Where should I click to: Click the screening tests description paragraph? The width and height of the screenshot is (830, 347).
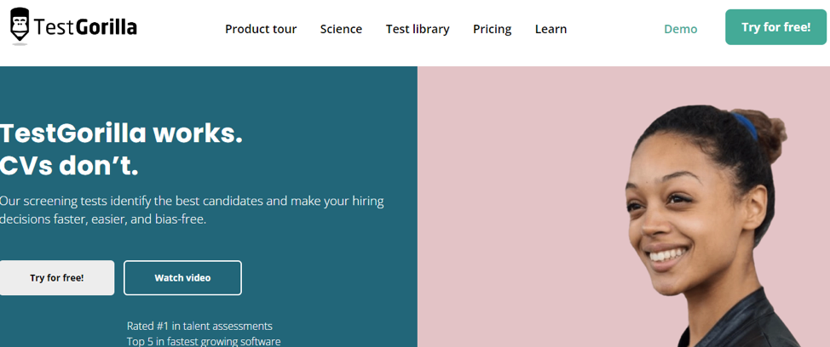[192, 210]
